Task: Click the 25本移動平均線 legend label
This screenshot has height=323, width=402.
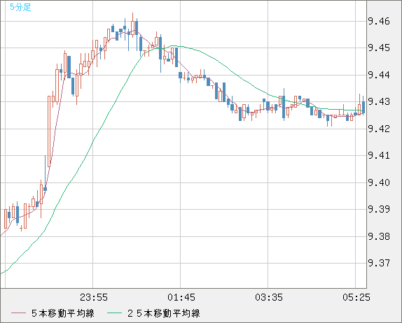Action: (x=164, y=313)
